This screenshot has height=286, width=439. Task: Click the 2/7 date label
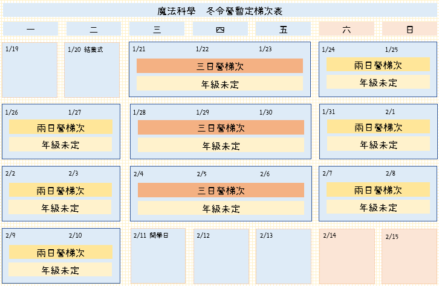point(327,173)
